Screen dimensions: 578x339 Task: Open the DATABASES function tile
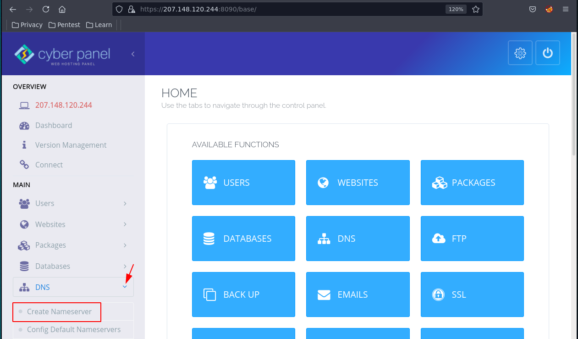coord(243,239)
